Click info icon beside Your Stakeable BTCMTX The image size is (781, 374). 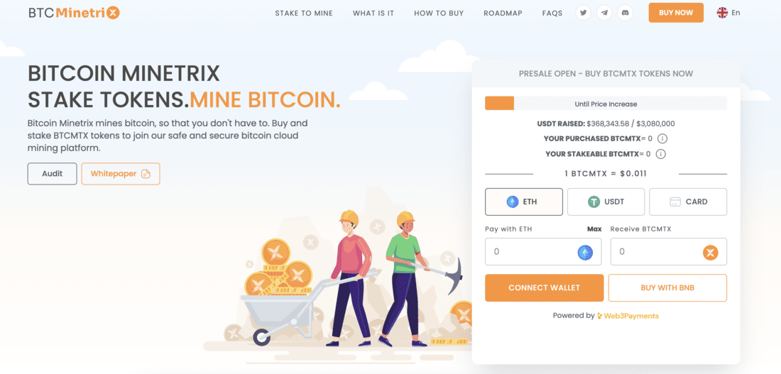click(661, 155)
